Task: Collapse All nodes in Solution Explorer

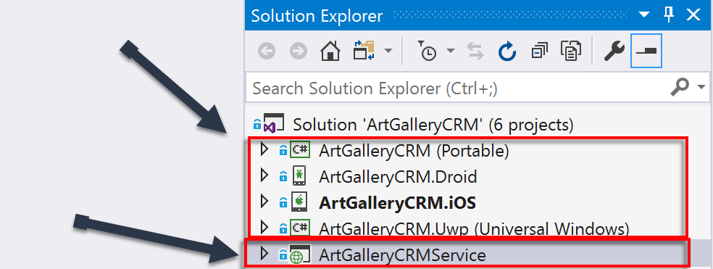Action: point(540,51)
